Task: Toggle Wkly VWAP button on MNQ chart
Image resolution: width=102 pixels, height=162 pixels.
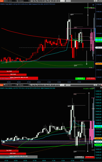Action: (x=13, y=154)
